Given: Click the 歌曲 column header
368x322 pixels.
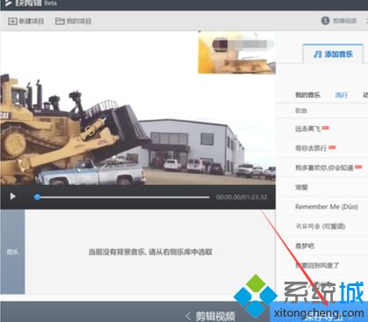Looking at the screenshot, I should [301, 111].
